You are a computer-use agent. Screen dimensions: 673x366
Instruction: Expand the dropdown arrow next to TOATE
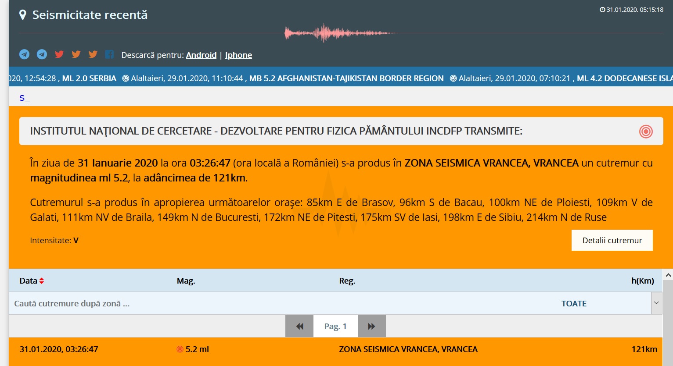click(x=656, y=303)
